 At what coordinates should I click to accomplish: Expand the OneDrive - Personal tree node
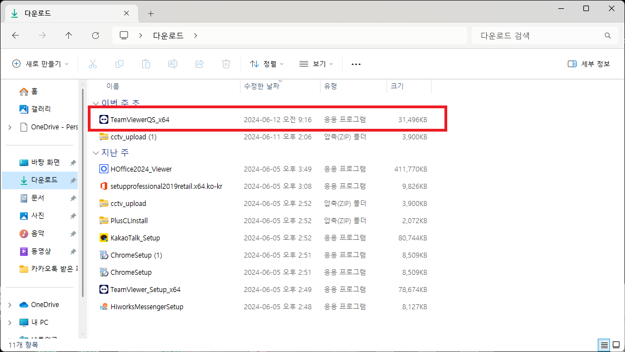[x=9, y=127]
